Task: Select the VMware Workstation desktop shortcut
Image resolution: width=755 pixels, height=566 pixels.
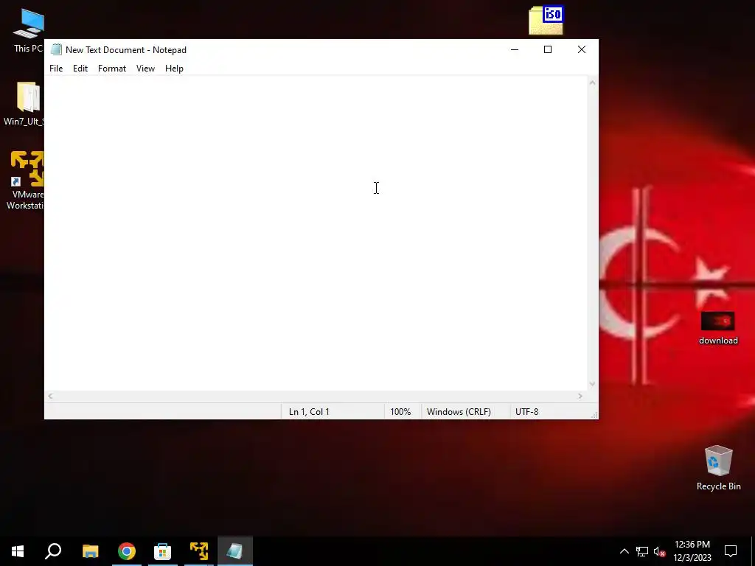Action: pyautogui.click(x=25, y=181)
